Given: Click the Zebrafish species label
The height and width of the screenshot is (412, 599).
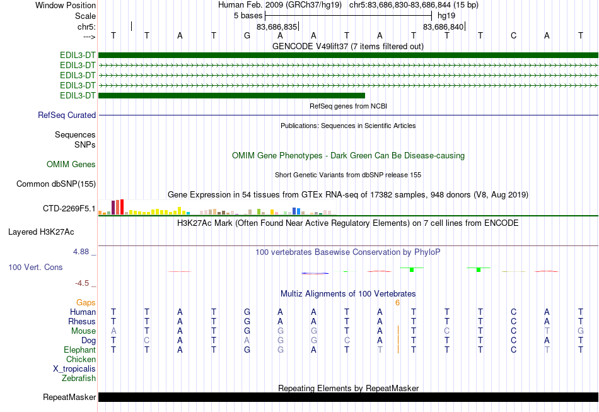Looking at the screenshot, I should click(x=79, y=378).
